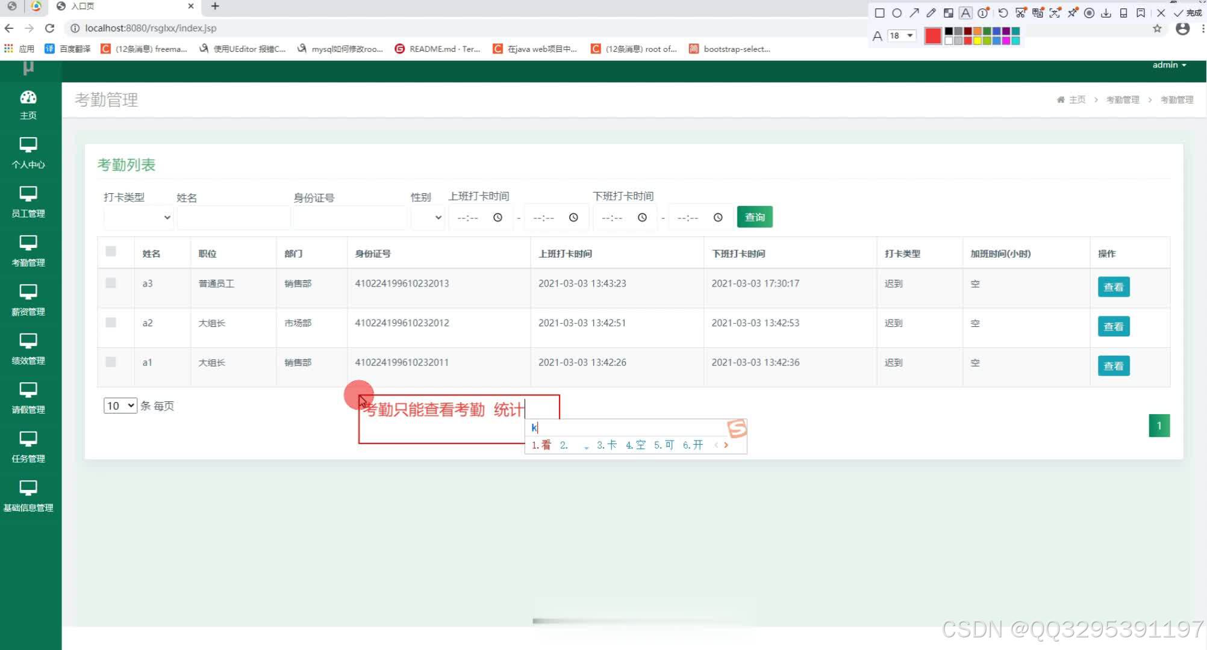The height and width of the screenshot is (650, 1207).
Task: Reload the browser page
Action: tap(49, 28)
